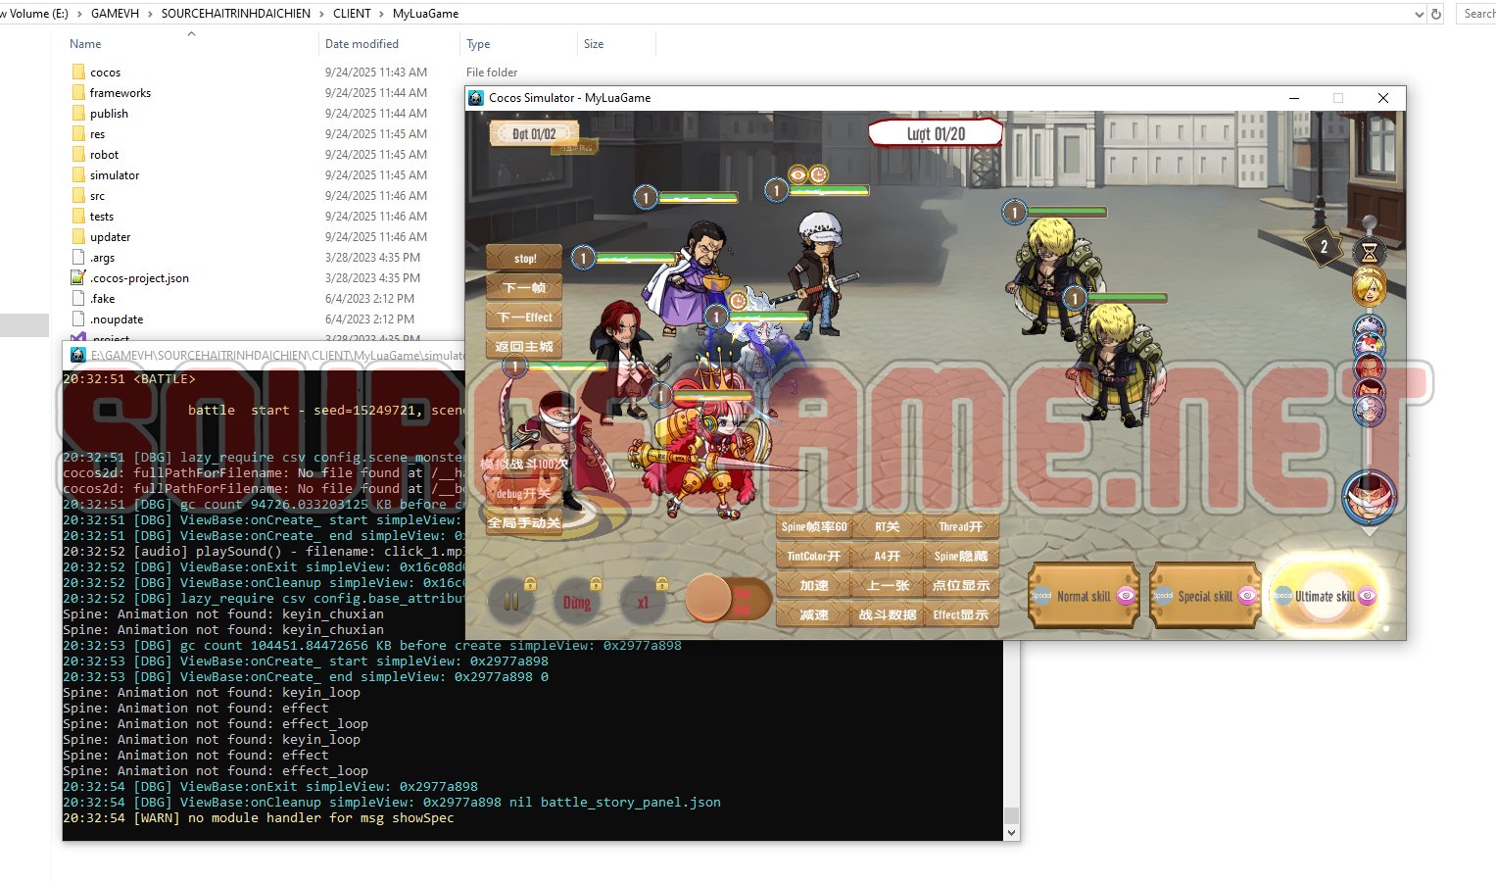Click the eye icon on Normal skill
1496x882 pixels.
(1125, 596)
